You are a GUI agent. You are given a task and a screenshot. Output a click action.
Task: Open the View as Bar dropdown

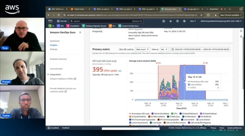(x=164, y=49)
